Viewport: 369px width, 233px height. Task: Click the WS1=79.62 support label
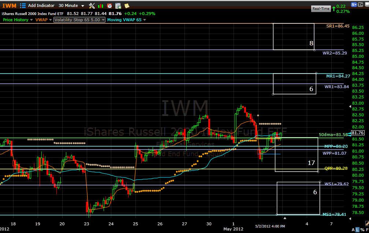point(336,184)
